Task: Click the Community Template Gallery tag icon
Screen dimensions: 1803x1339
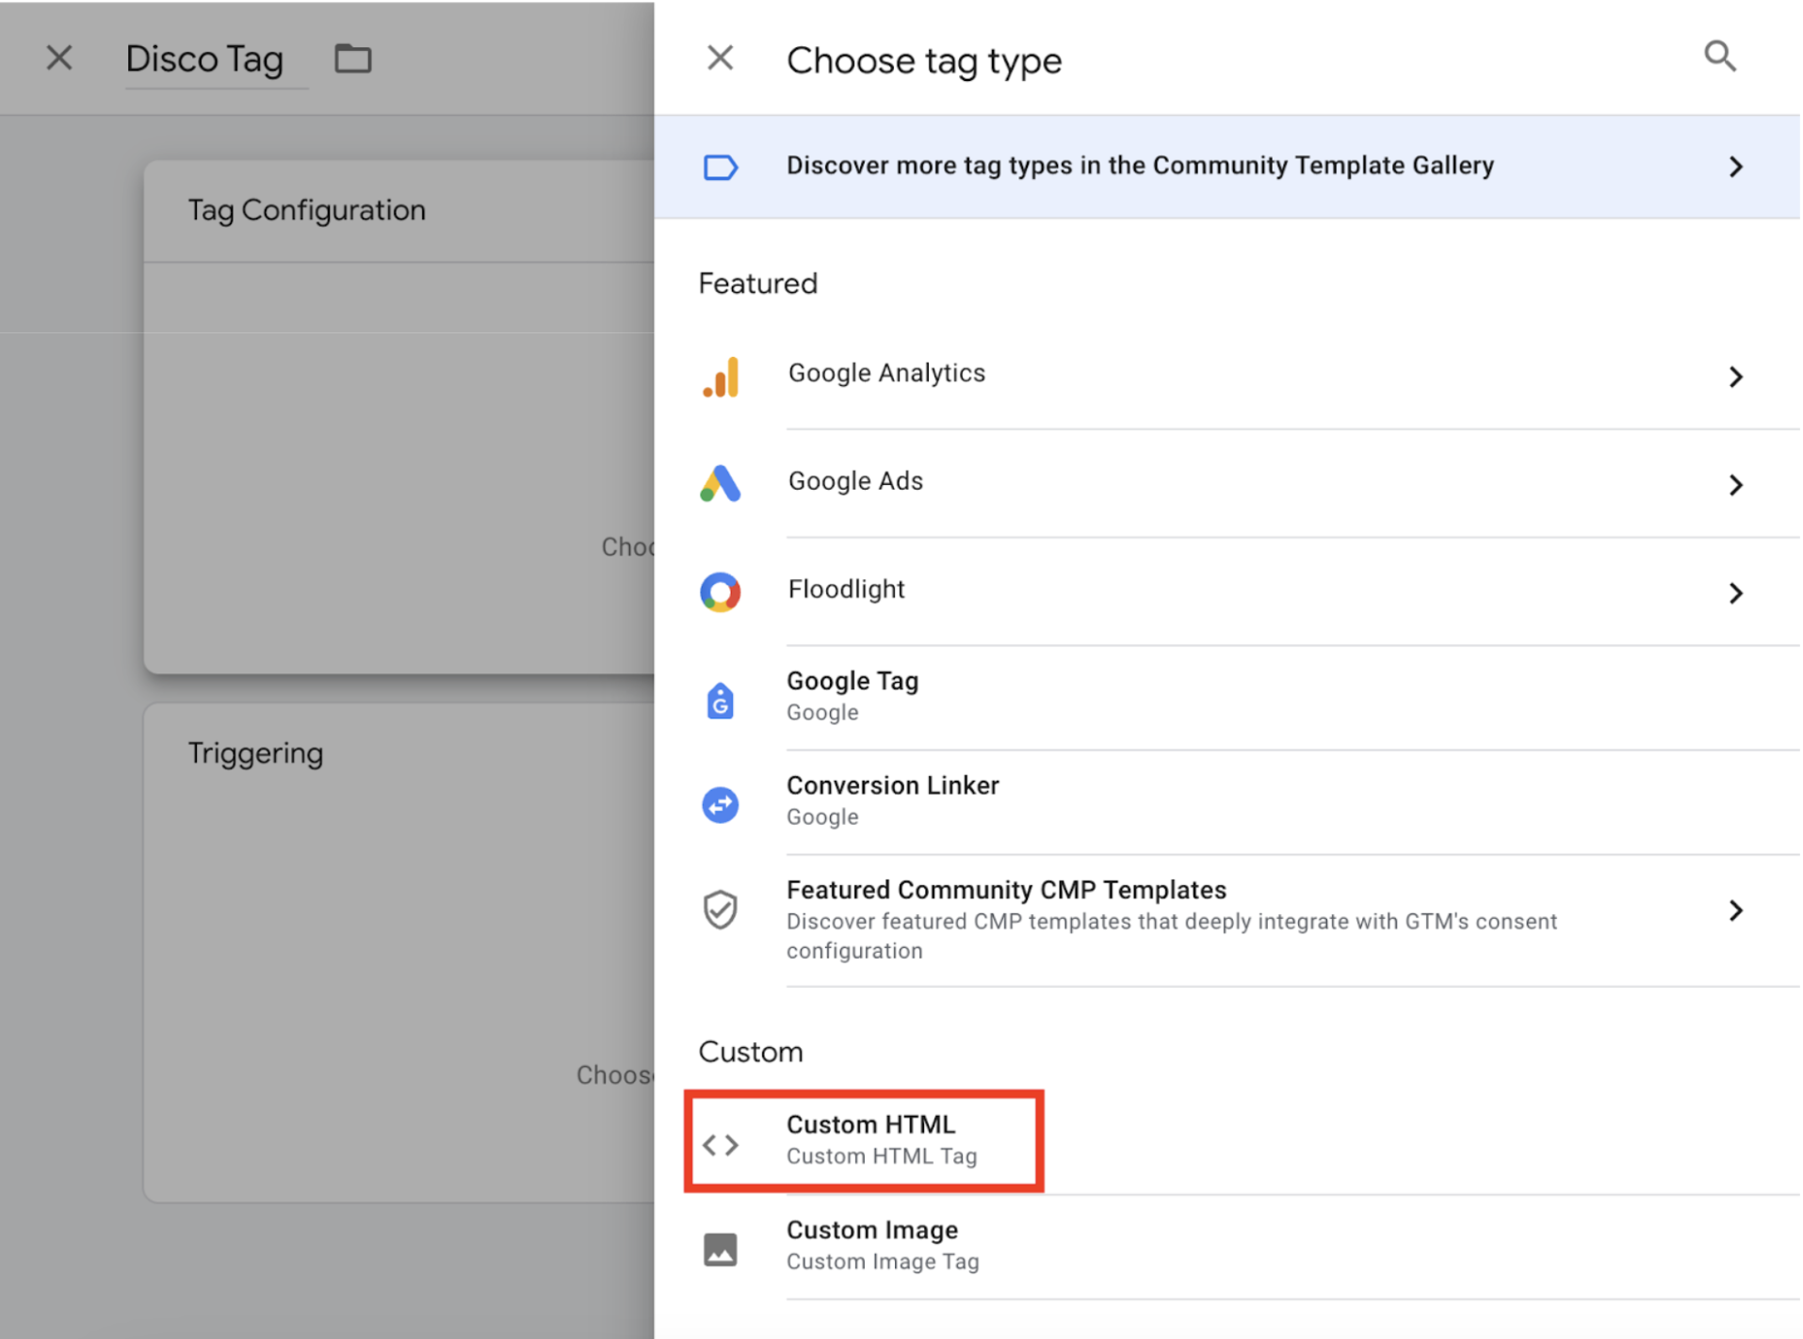Action: (721, 168)
